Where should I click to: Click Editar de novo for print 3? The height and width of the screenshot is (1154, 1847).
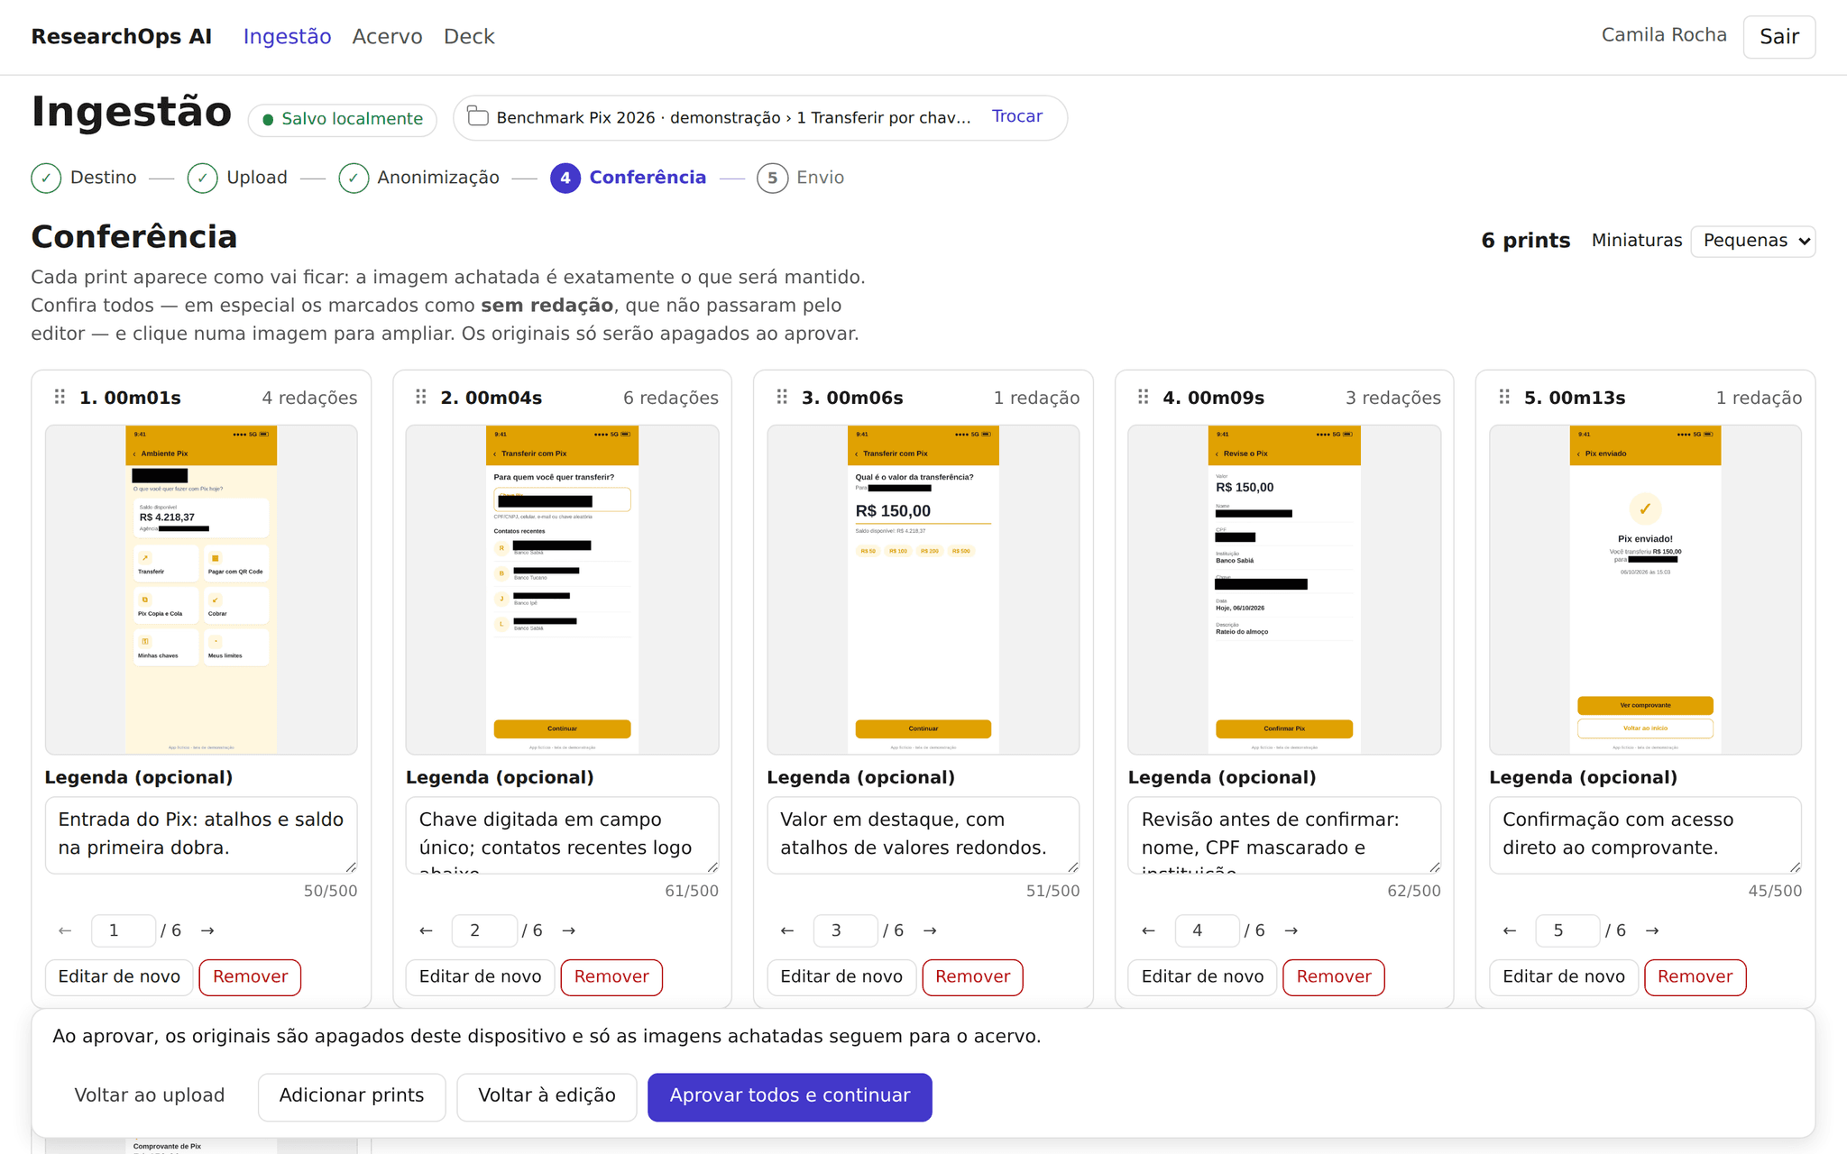point(841,977)
